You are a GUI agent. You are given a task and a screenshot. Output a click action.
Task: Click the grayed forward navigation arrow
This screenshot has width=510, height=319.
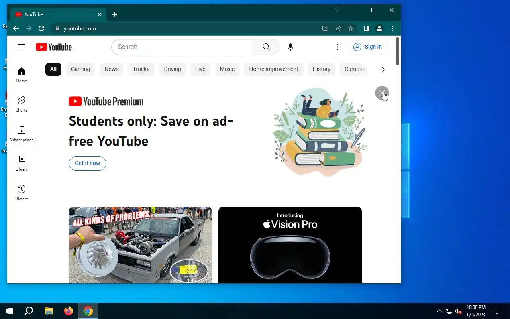tap(29, 28)
